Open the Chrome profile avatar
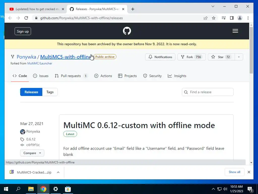258x194 pixels. [x=240, y=18]
